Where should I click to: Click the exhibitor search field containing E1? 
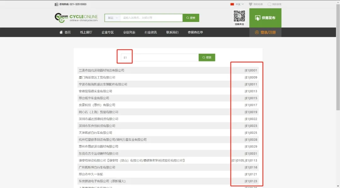[160, 58]
